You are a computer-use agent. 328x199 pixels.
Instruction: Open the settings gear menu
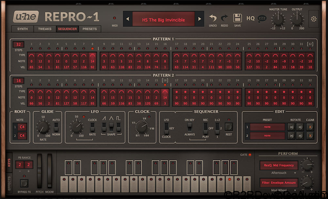coord(313,19)
